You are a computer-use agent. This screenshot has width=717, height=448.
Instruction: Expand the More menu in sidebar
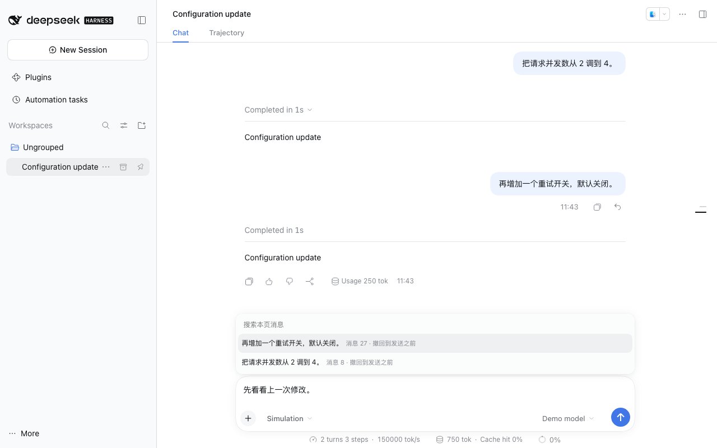(x=25, y=433)
